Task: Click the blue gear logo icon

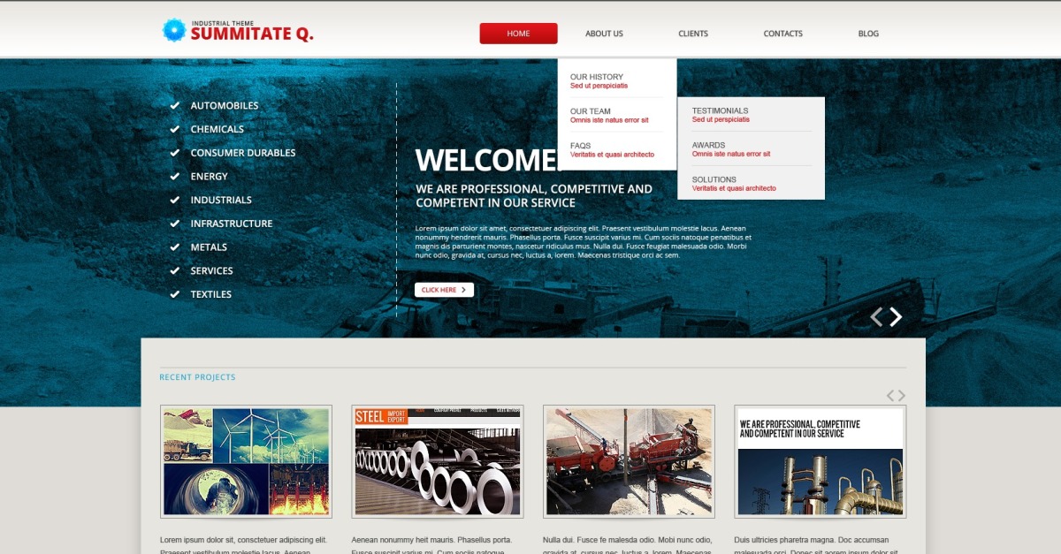Action: [174, 30]
